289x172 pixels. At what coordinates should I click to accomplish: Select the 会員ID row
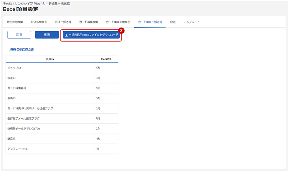coord(62,98)
